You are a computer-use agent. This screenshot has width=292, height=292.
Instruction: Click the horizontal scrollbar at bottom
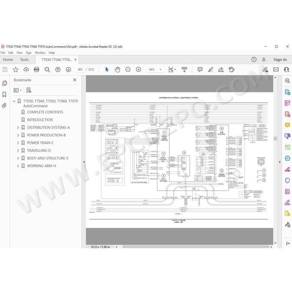(195, 247)
